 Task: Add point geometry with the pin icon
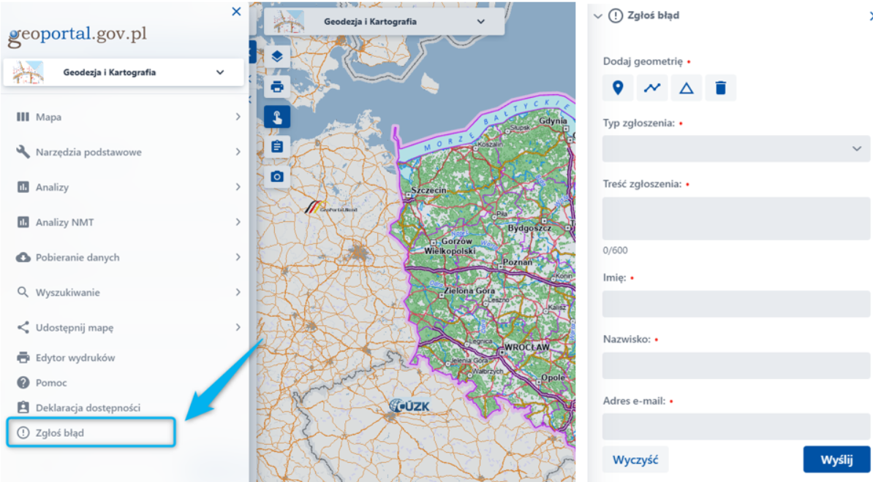click(618, 88)
